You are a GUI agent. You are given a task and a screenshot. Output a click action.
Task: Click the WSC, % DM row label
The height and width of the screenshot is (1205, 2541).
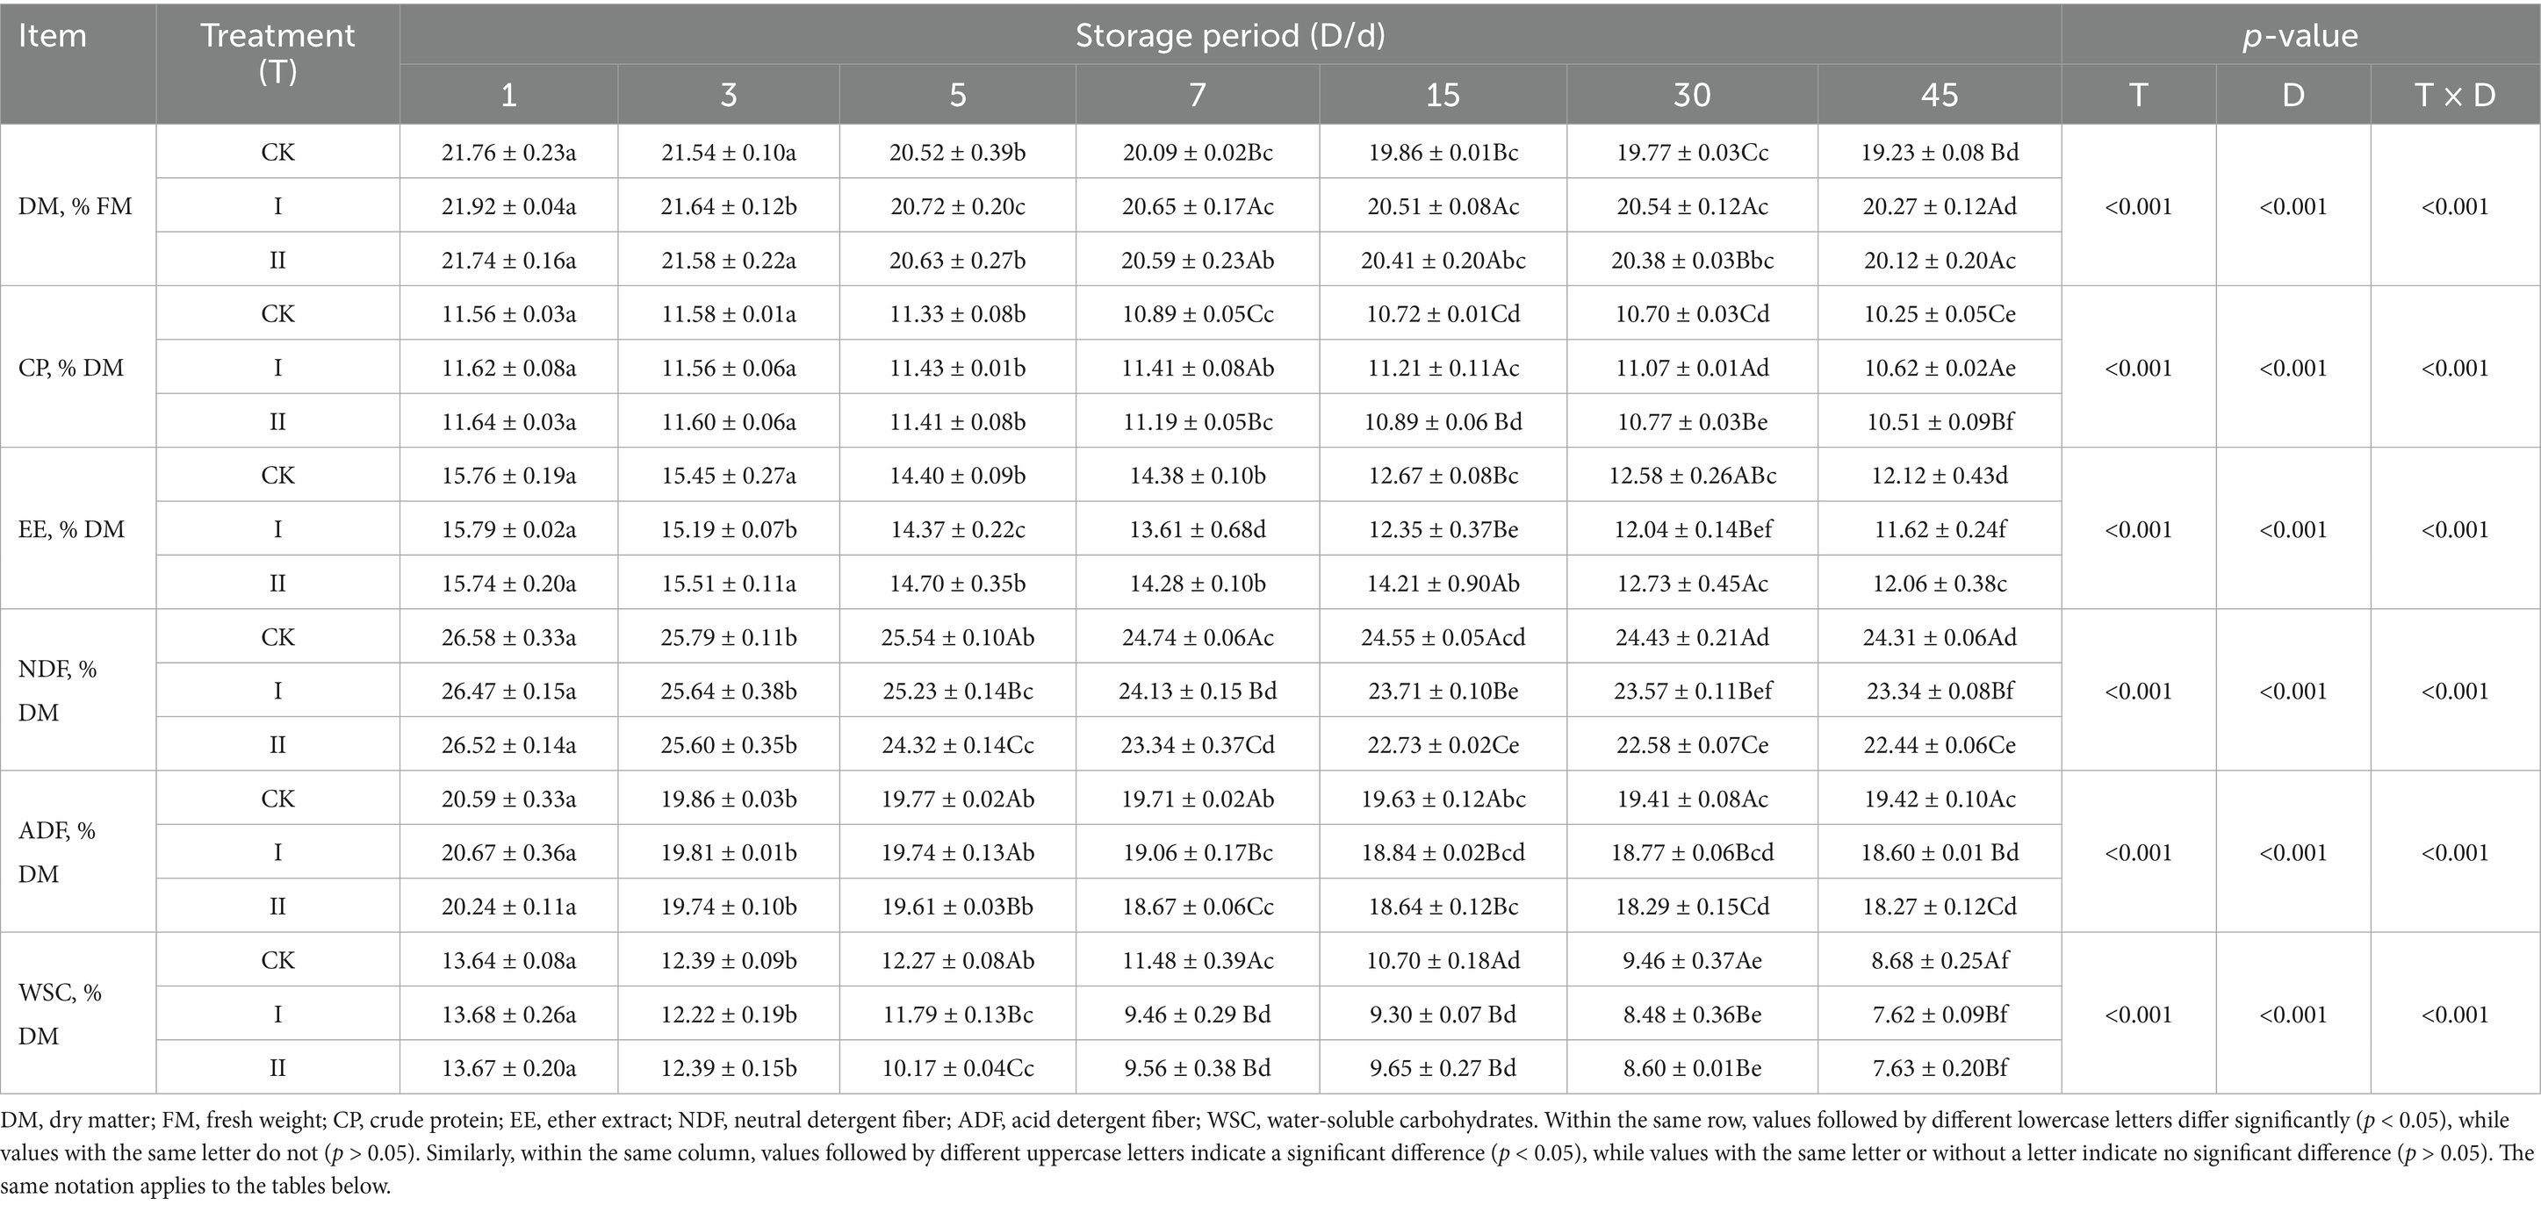click(x=59, y=1014)
